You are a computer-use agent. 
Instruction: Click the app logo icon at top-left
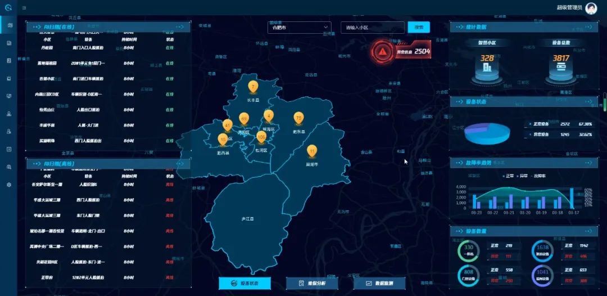tap(8, 8)
